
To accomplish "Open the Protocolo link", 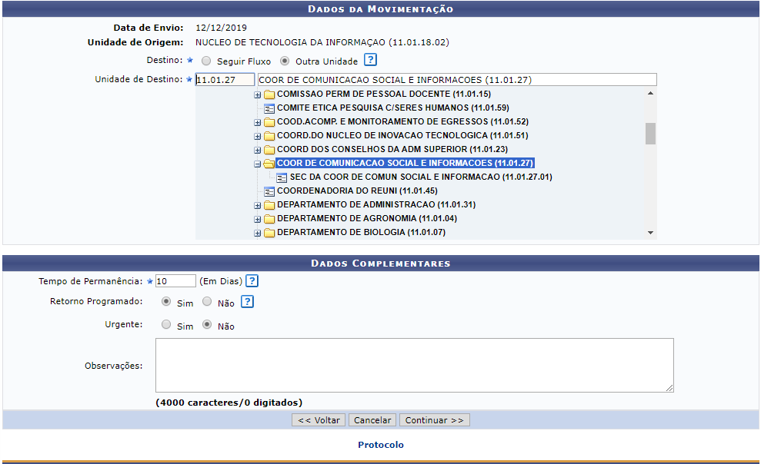I will point(380,445).
